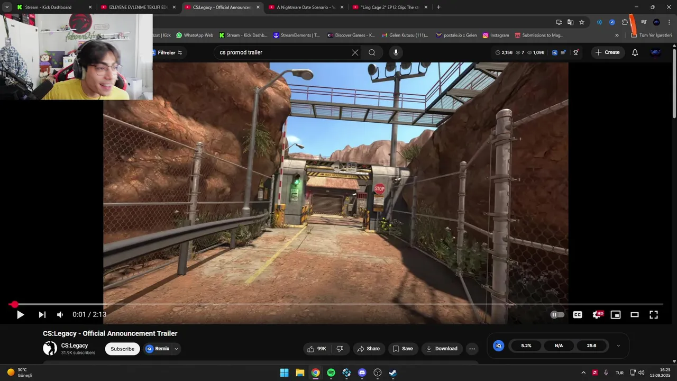Expand the Remix dropdown arrow
The image size is (677, 381).
[176, 349]
